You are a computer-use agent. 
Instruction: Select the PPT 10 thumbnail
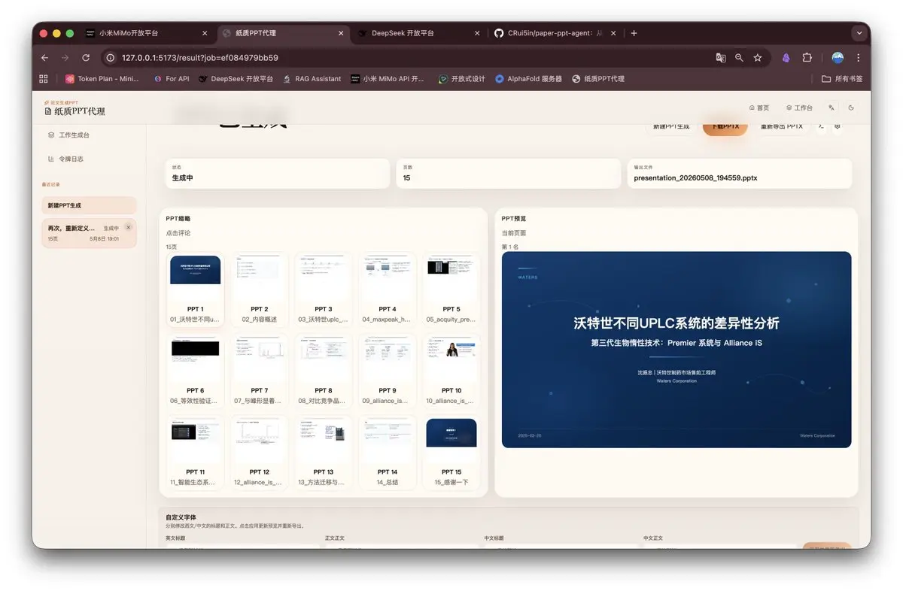451,373
